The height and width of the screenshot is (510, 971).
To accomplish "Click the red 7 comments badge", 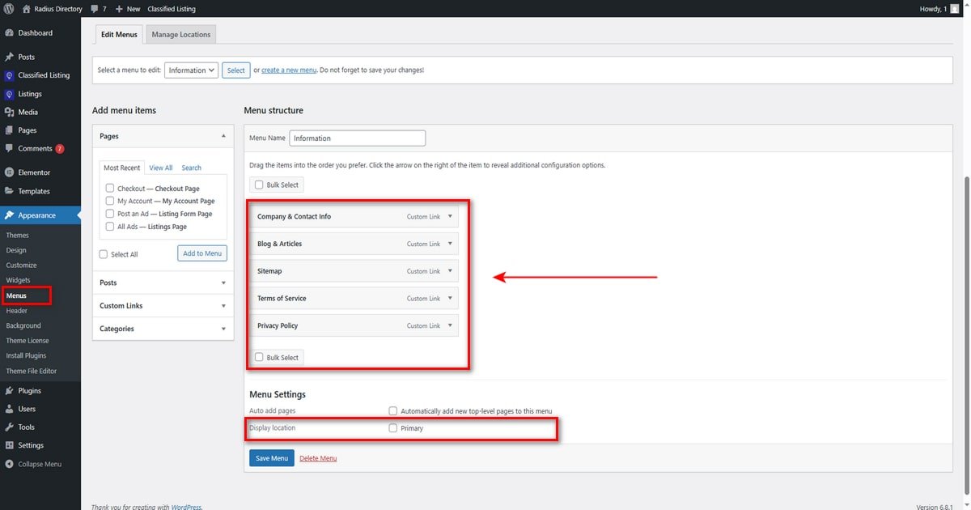I will [x=60, y=149].
